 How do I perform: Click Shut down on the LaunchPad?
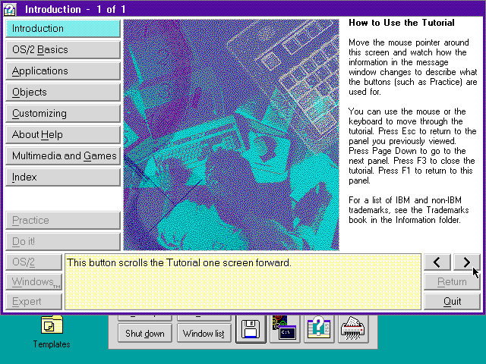pyautogui.click(x=145, y=334)
